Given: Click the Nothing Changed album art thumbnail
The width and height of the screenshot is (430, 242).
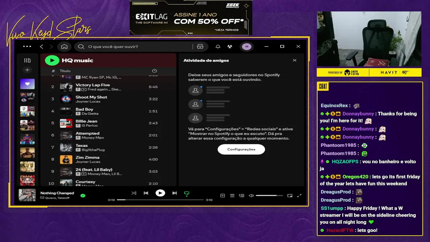Looking at the screenshot, I should [27, 195].
